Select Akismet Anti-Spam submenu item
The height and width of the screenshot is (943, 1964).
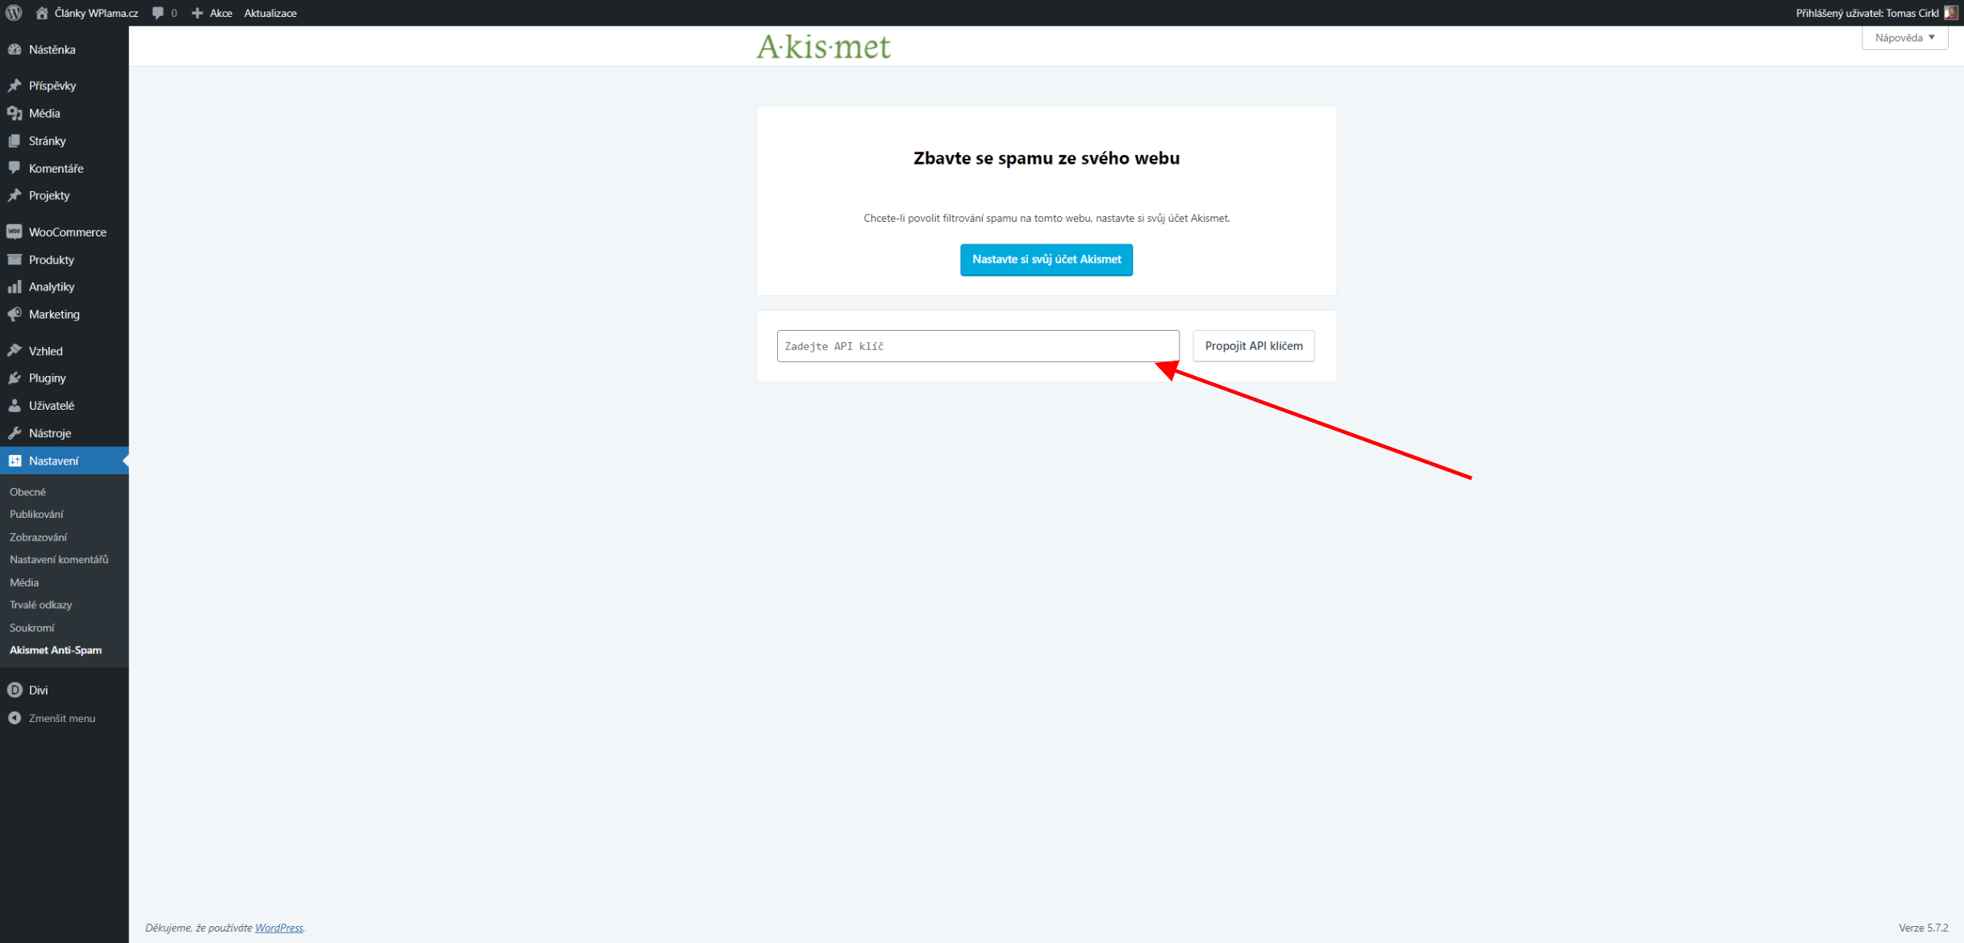tap(56, 649)
